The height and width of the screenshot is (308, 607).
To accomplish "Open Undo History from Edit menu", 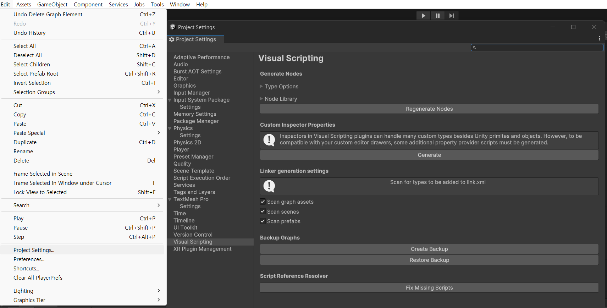I will [83, 33].
